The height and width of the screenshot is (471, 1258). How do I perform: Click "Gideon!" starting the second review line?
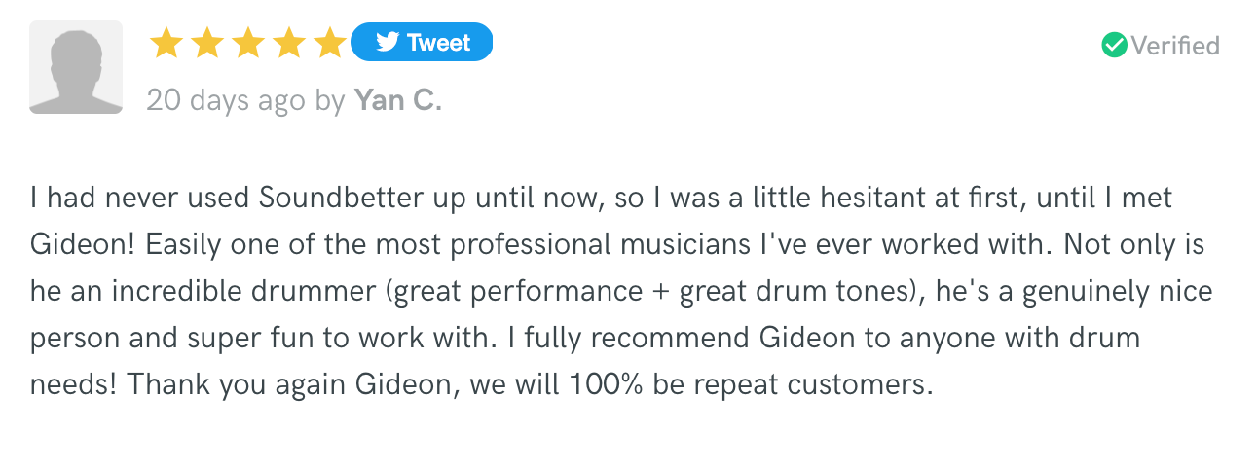click(x=84, y=245)
